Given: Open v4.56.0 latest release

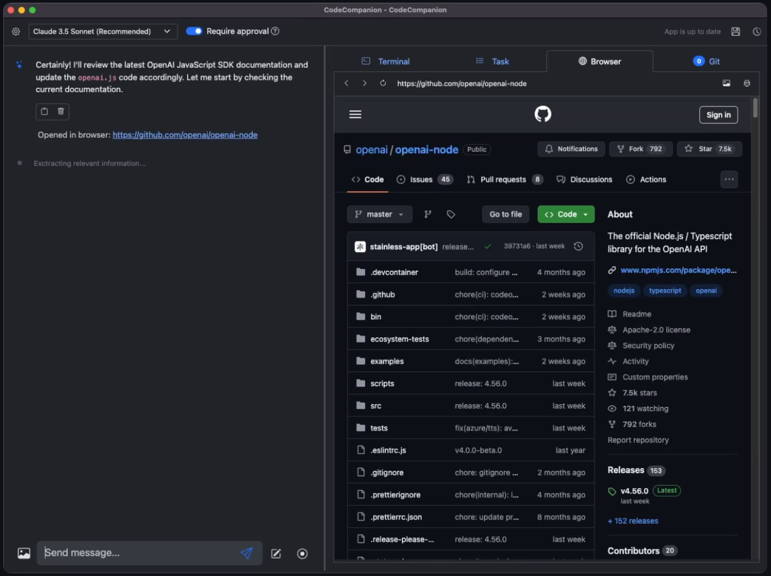Looking at the screenshot, I should click(x=634, y=491).
